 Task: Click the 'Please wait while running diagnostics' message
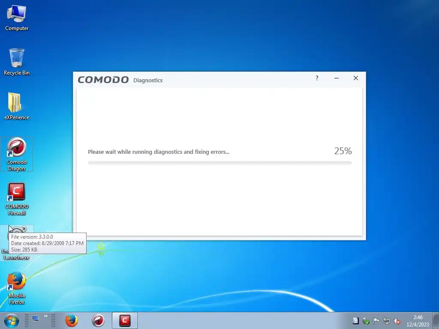click(159, 152)
